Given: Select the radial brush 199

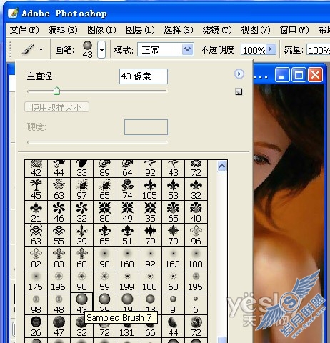Looking at the screenshot, I should [127, 281].
